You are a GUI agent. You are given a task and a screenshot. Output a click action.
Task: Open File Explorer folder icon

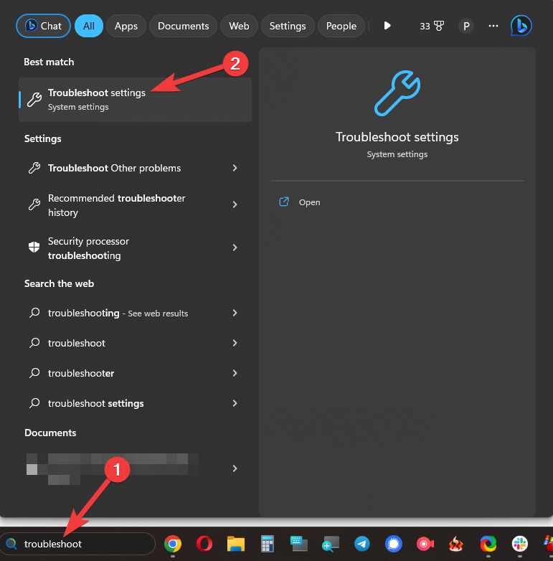(237, 544)
